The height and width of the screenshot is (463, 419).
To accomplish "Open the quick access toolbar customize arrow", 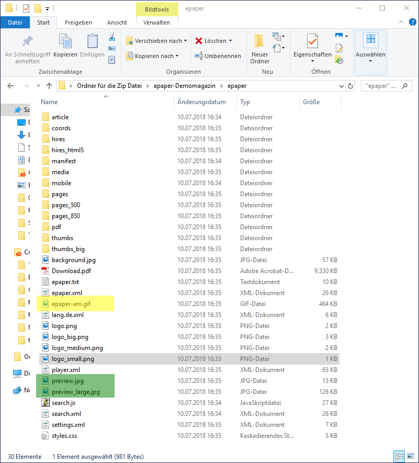I will pyautogui.click(x=47, y=9).
